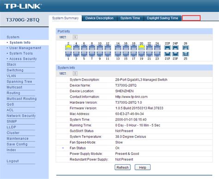Click the Fan Status Ok value
Image resolution: width=219 pixels, height=179 pixels.
(x=117, y=148)
